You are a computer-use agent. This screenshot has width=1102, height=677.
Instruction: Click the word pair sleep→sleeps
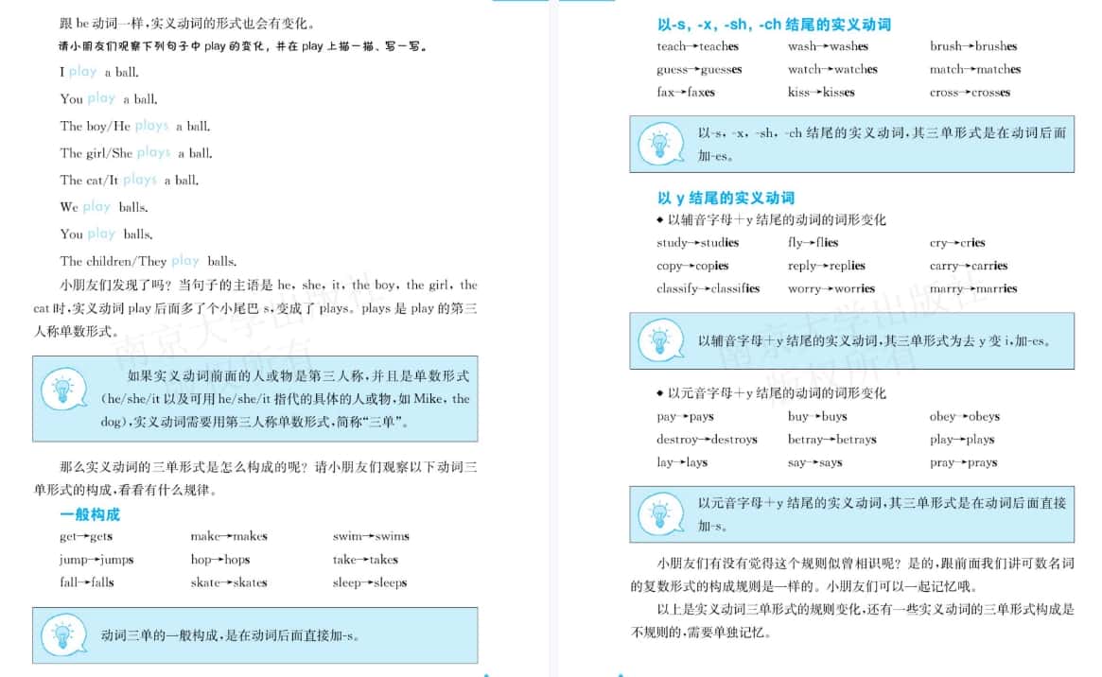(370, 582)
